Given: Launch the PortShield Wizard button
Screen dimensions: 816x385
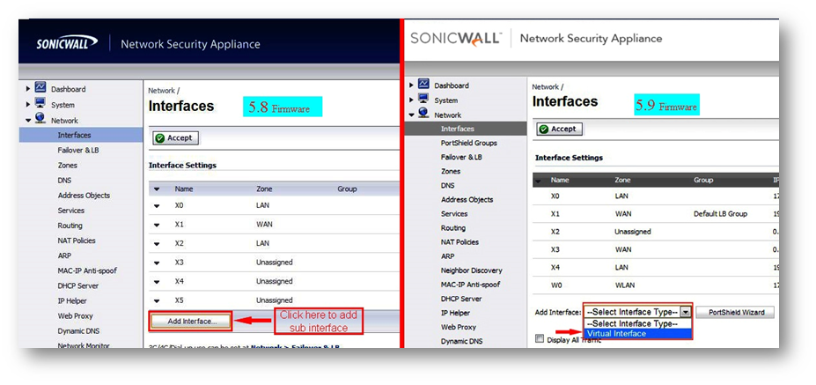Looking at the screenshot, I should coord(735,312).
